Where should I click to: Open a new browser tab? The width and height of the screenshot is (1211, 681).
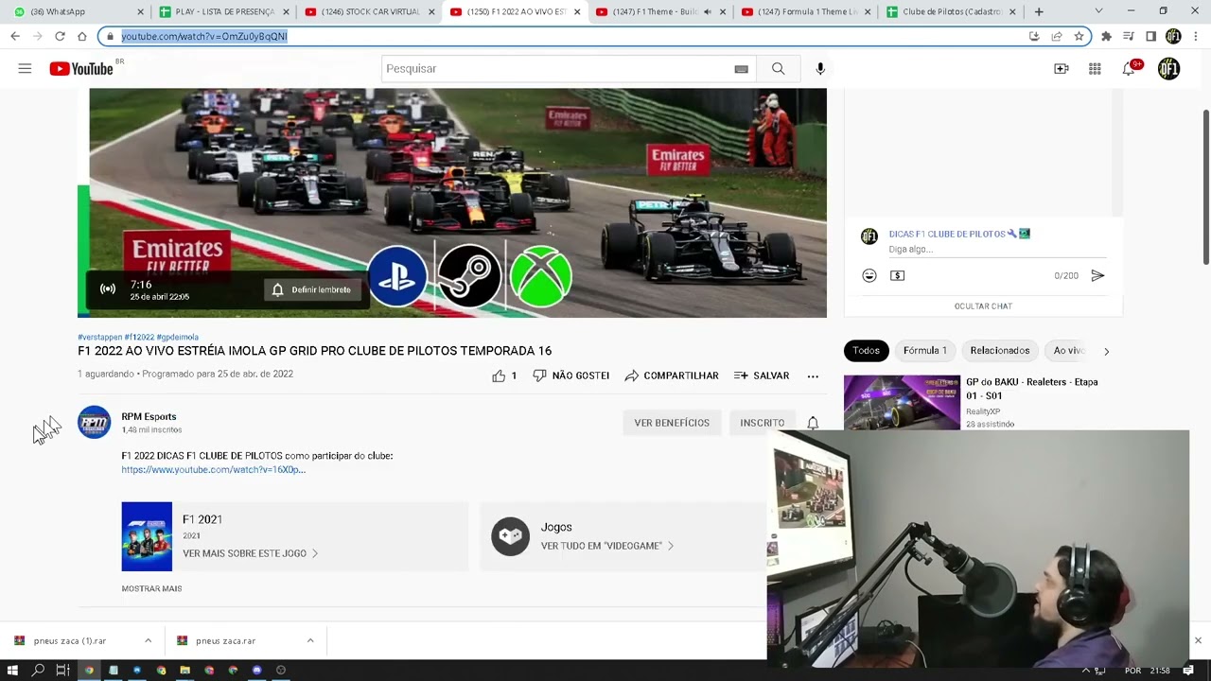click(1039, 11)
